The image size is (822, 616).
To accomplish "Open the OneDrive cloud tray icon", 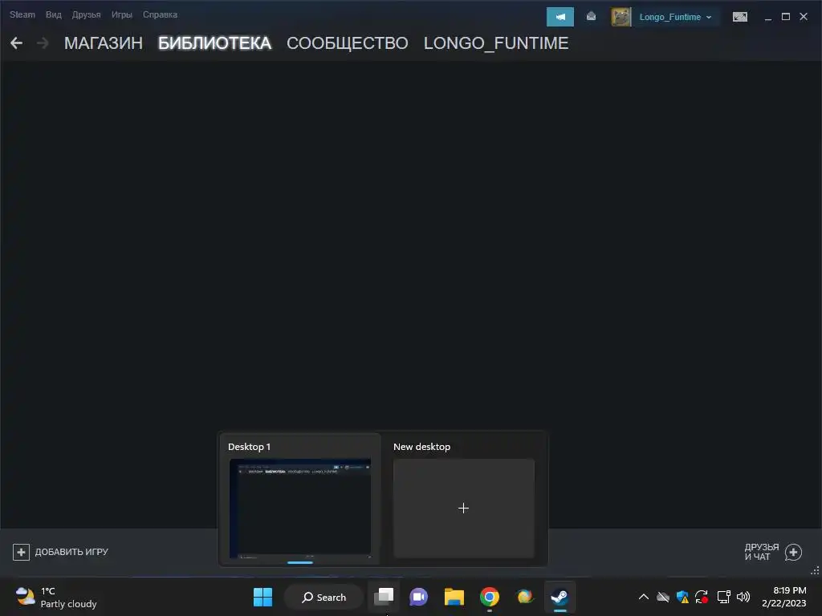I will [663, 597].
